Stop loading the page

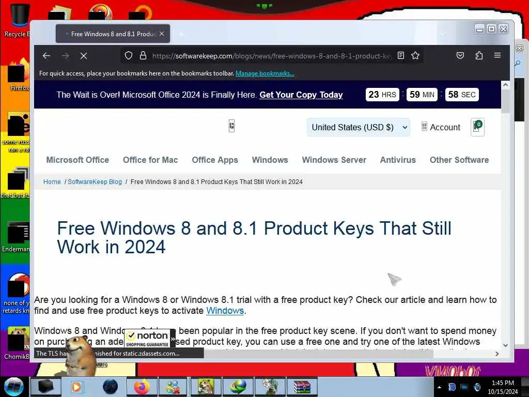pos(84,56)
